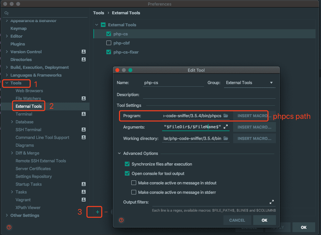Click OK in the Edit Tool dialog
The height and width of the screenshot is (235, 321).
264,220
